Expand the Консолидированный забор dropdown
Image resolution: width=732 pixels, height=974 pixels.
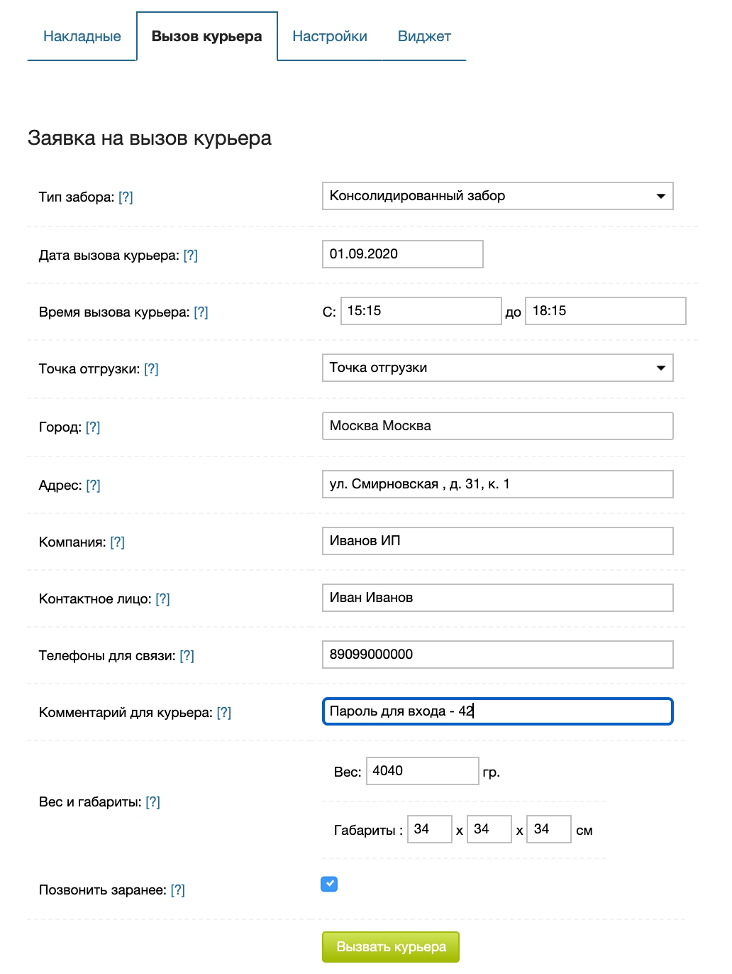497,197
